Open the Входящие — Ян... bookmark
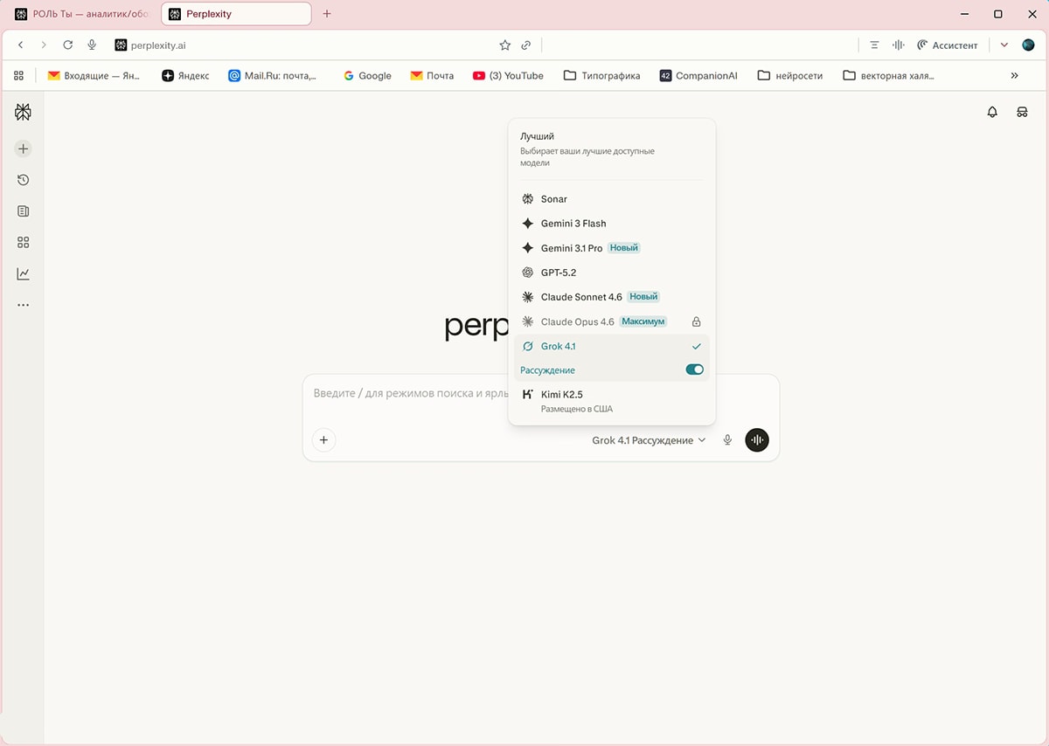 click(94, 76)
